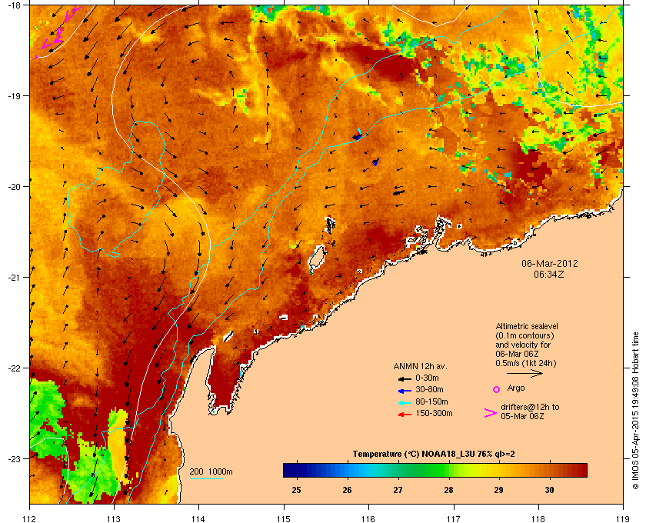This screenshot has height=523, width=646.
Task: Click the longitude axis label 113
Action: [114, 518]
